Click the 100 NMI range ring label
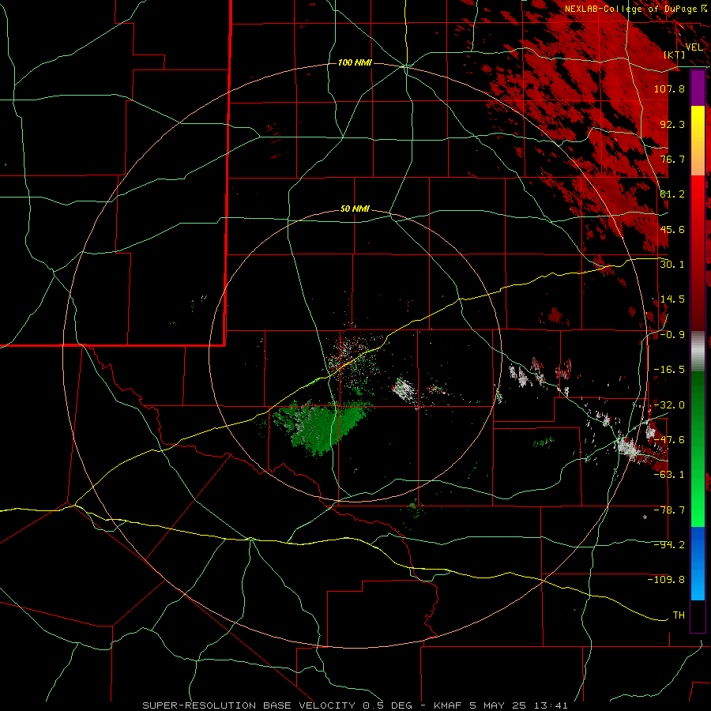 pyautogui.click(x=355, y=62)
